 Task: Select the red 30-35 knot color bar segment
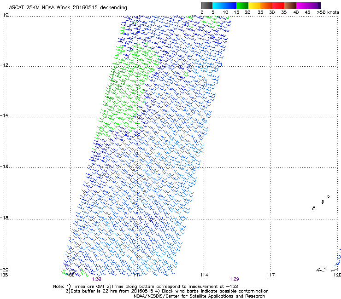[278, 6]
